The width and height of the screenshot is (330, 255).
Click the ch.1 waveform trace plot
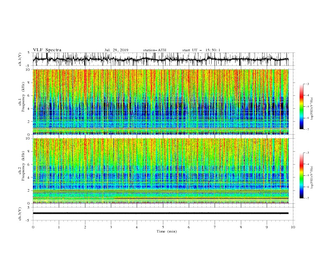(161, 59)
